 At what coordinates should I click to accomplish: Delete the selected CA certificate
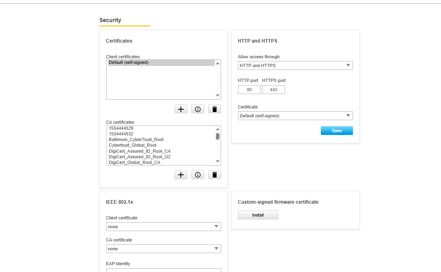214,175
